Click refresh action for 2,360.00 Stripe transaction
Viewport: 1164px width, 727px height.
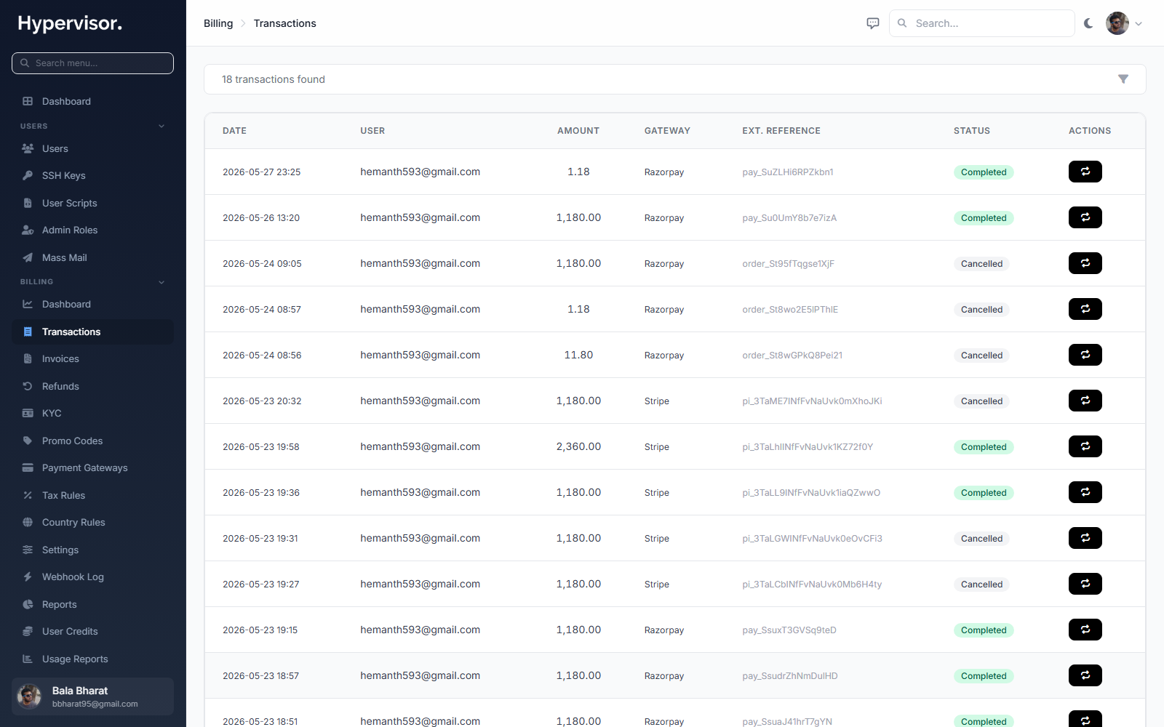coord(1085,446)
